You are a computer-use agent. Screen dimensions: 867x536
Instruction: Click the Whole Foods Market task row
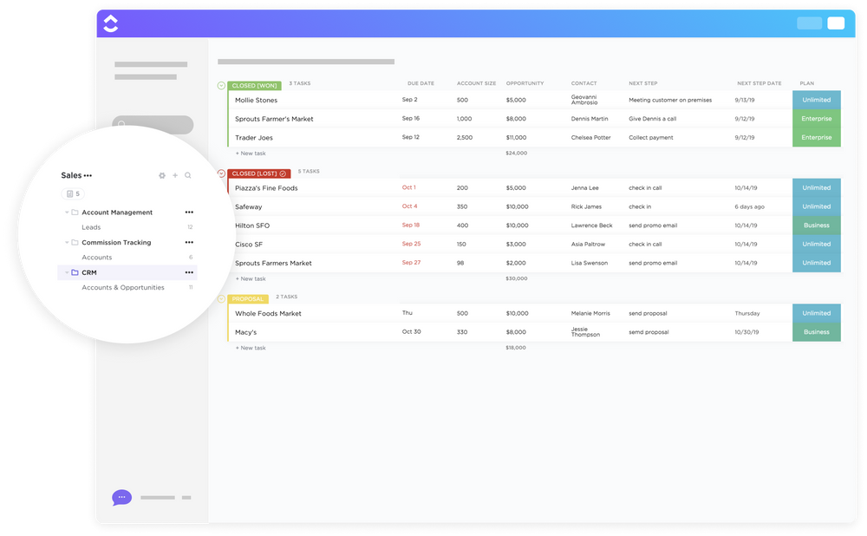[269, 313]
